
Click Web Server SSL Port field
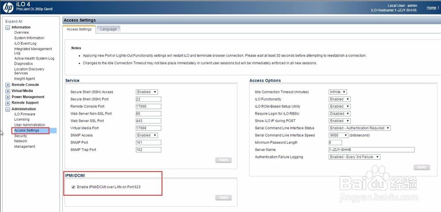[x=148, y=121]
